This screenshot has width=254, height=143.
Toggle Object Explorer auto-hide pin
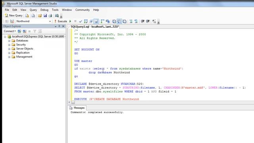(59, 26)
